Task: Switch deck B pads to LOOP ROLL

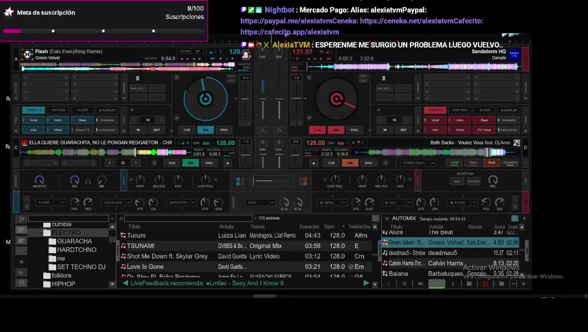Action: [460, 110]
